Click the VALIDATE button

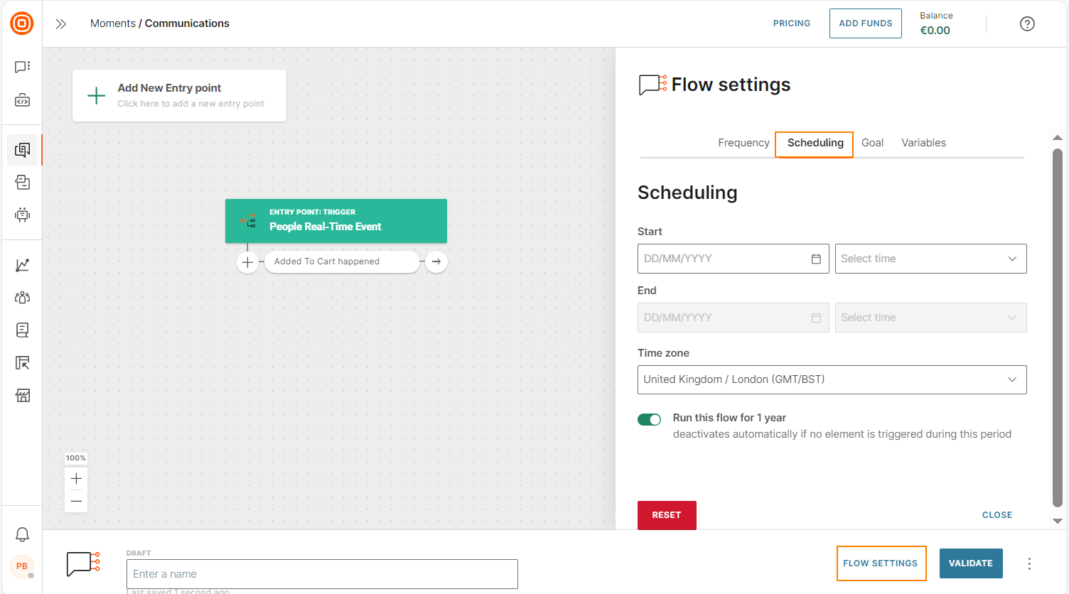coord(971,563)
